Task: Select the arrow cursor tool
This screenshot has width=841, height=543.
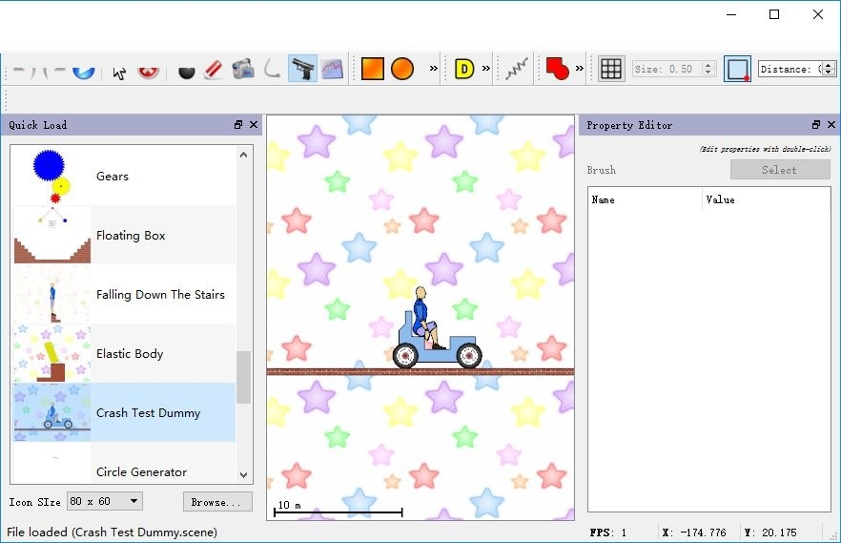Action: coord(119,71)
